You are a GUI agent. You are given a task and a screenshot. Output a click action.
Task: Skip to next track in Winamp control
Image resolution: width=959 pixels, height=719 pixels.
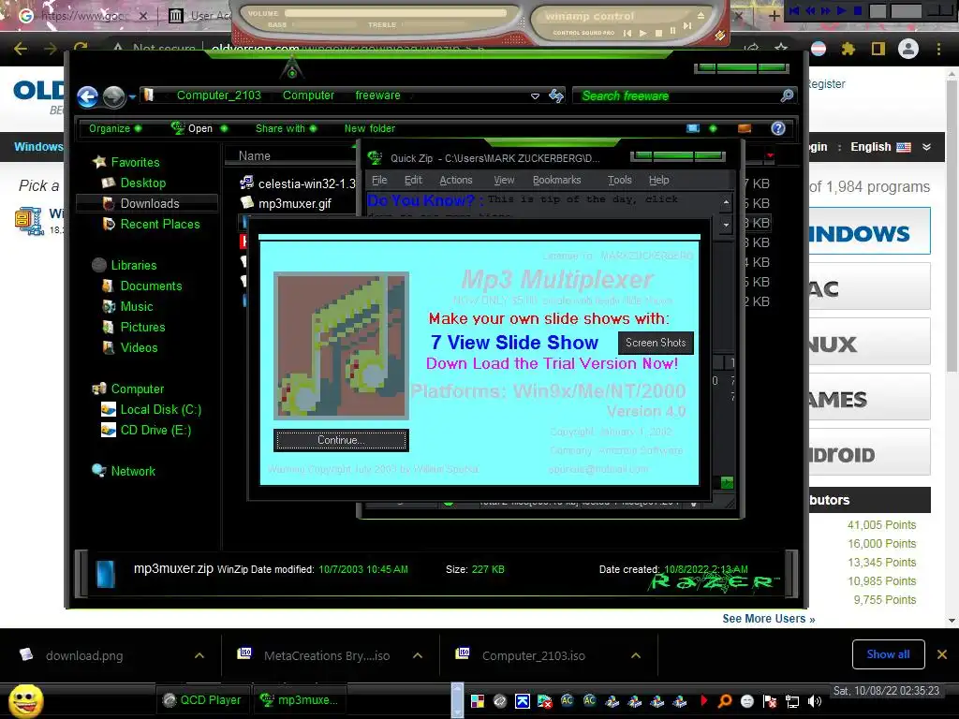click(x=687, y=25)
